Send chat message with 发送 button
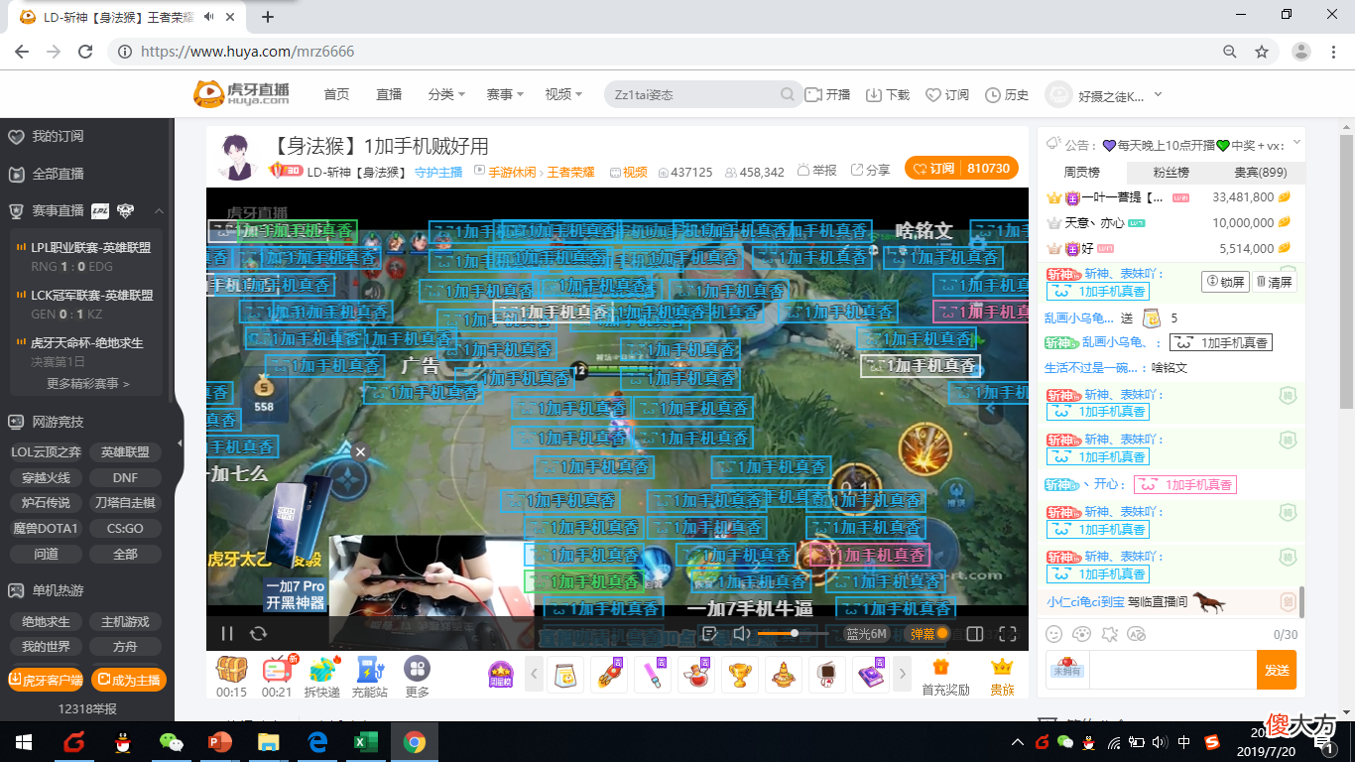Viewport: 1355px width, 762px height. [1277, 670]
